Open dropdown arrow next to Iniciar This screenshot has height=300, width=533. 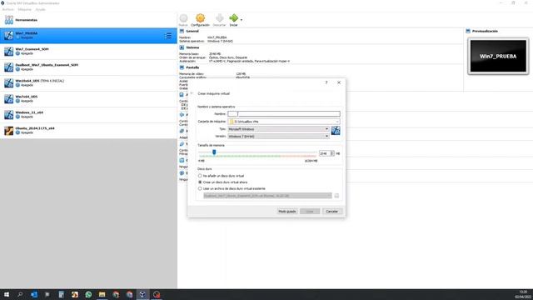(242, 20)
